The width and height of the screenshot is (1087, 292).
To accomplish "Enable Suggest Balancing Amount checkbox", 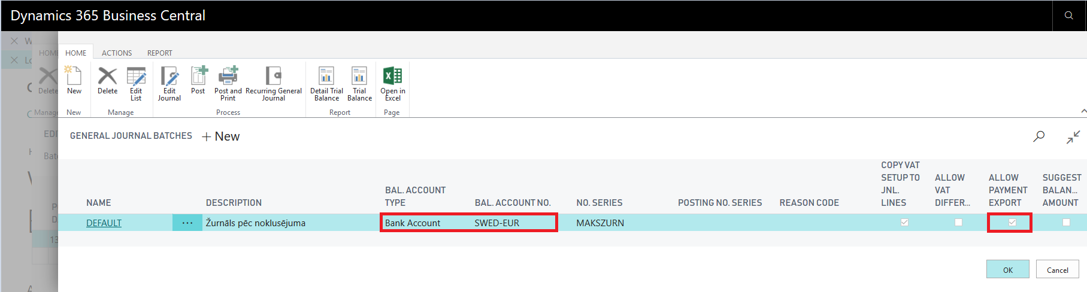I will pos(1066,223).
